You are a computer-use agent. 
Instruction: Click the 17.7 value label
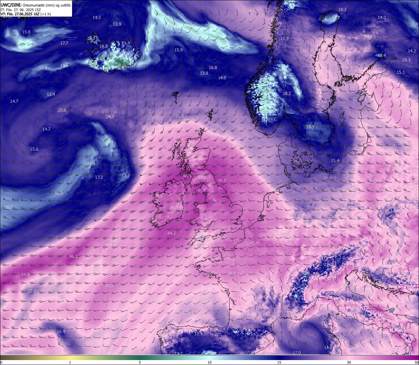click(64, 43)
